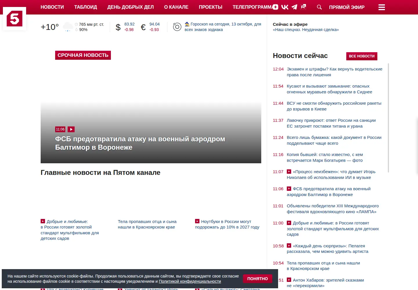Open the horoscope for October 13 link
The height and width of the screenshot is (290, 418).
pos(223,27)
